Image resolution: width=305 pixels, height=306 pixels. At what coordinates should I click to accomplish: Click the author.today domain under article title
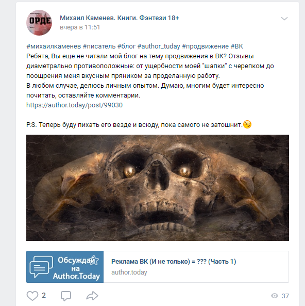[x=129, y=272]
